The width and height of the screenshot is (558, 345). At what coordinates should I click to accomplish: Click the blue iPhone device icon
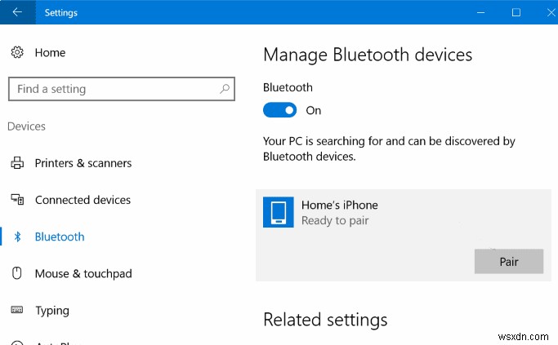279,212
